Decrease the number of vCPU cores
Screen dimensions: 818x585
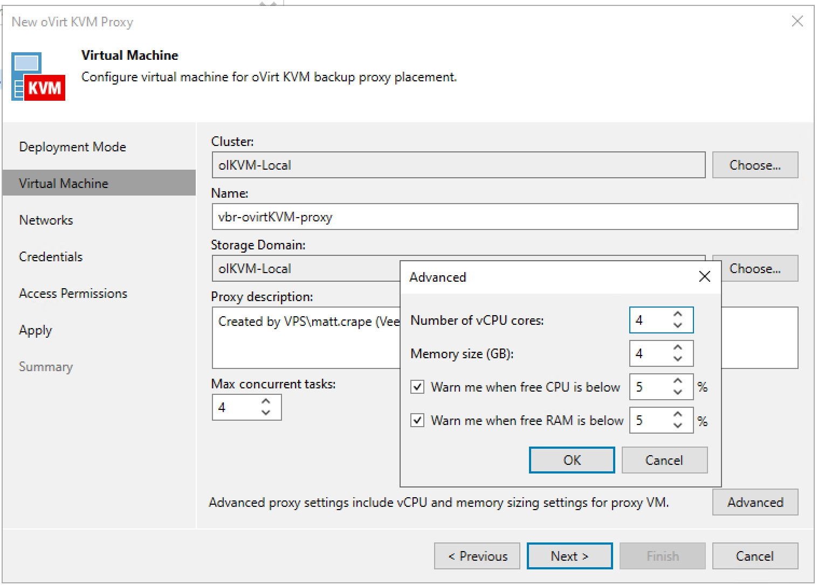pos(678,325)
